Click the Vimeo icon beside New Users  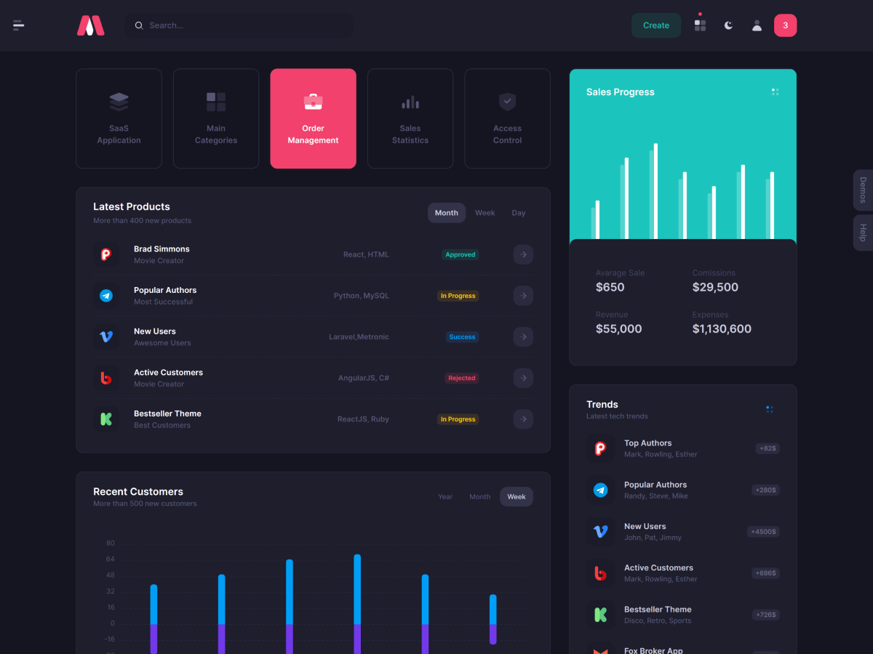[106, 336]
